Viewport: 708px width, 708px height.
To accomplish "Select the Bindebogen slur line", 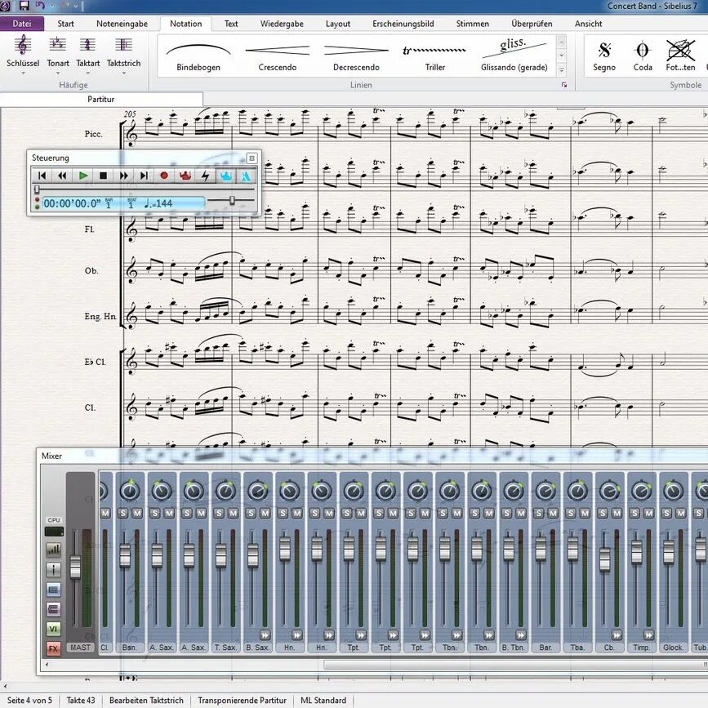I will pyautogui.click(x=198, y=56).
